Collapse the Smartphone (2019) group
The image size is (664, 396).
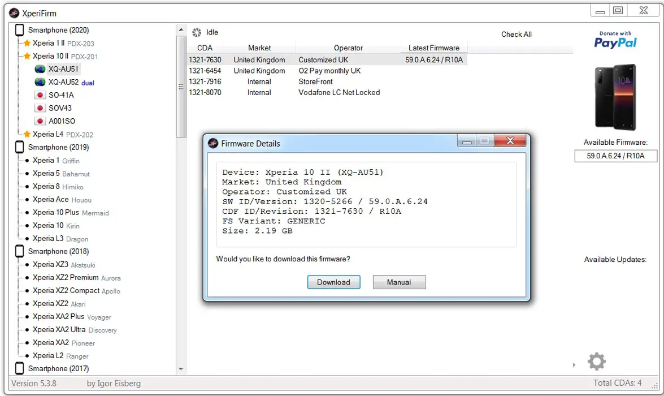[58, 147]
